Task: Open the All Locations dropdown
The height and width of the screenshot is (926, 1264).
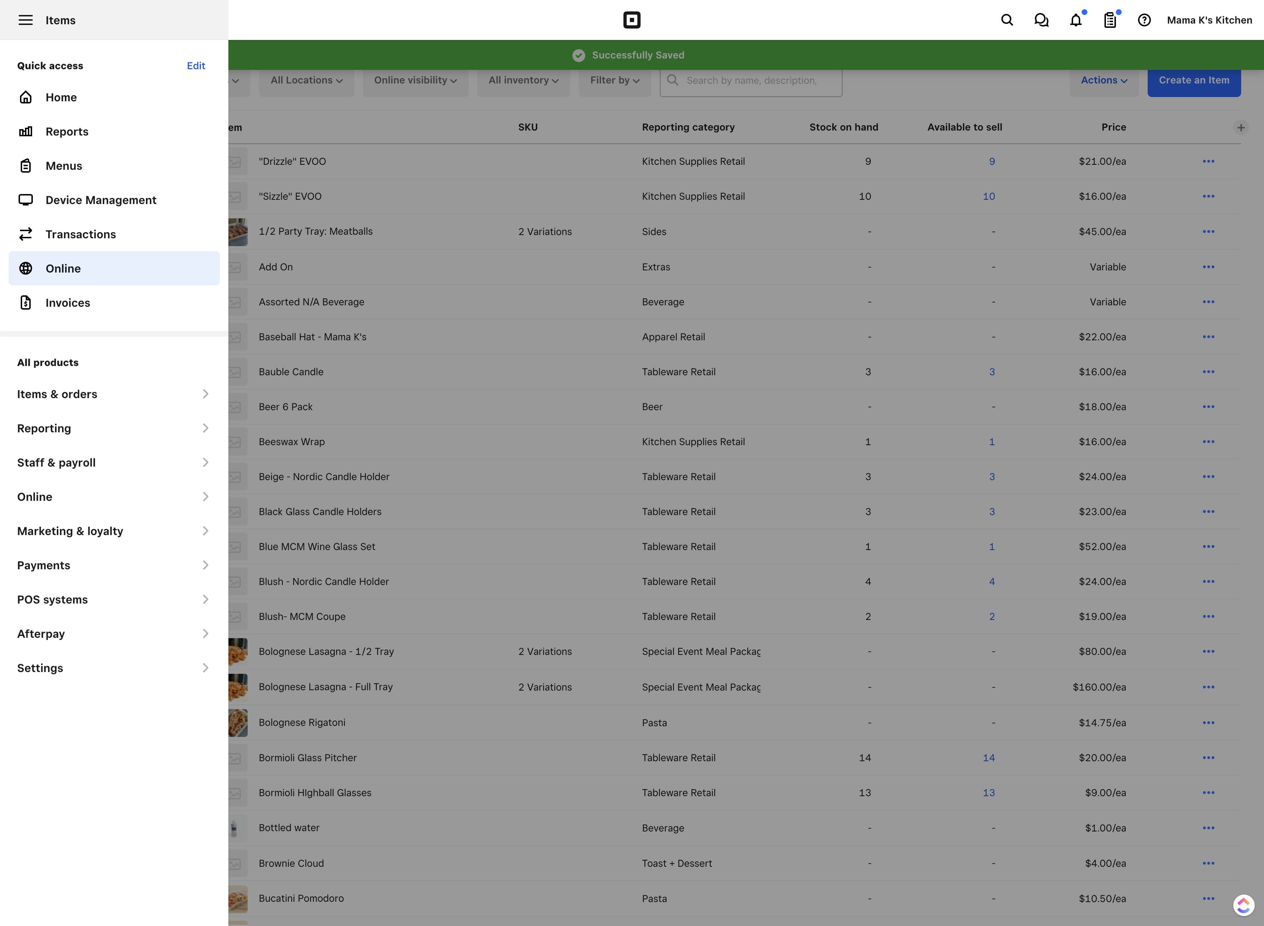Action: click(x=306, y=80)
